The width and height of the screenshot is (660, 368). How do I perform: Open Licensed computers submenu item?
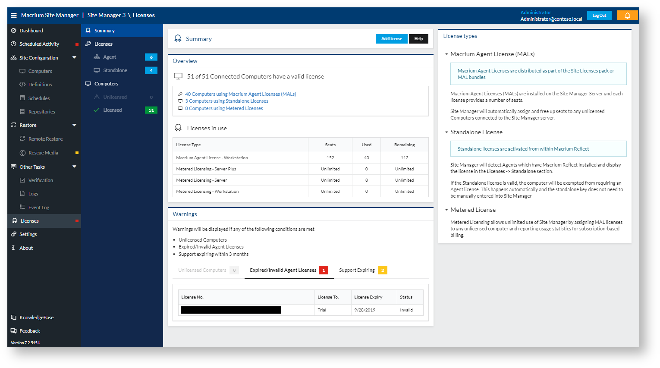pyautogui.click(x=122, y=110)
